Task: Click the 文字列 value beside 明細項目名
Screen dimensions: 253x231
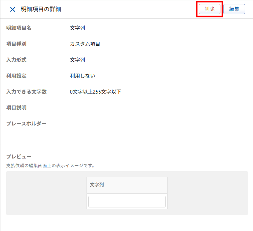Action: coord(77,28)
